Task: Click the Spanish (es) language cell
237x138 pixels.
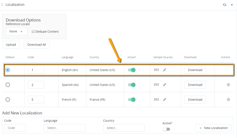Action: point(70,85)
